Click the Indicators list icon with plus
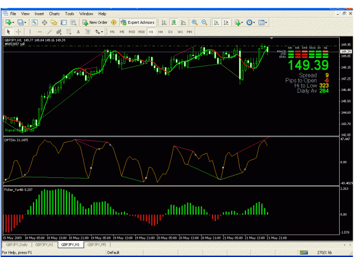This screenshot has height=257, width=355. click(237, 22)
